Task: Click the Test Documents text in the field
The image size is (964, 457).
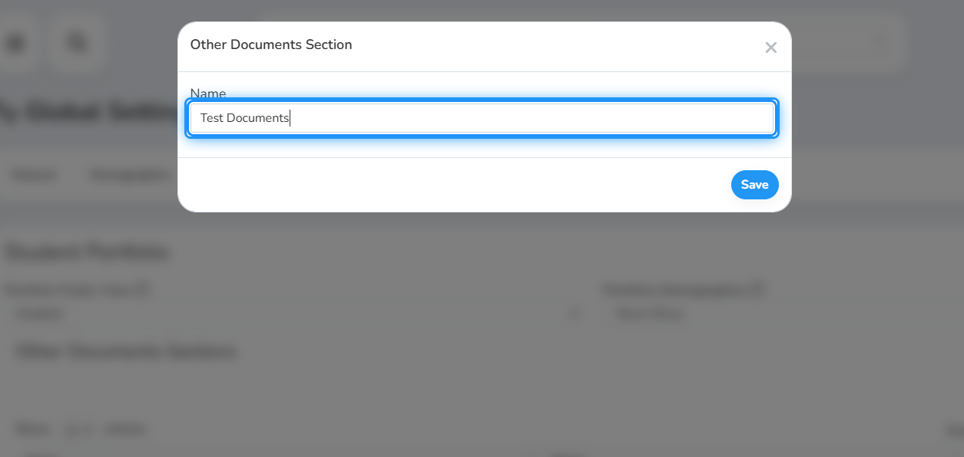Action: (244, 118)
